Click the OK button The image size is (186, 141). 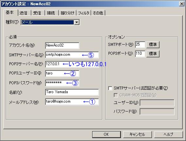click(x=107, y=134)
